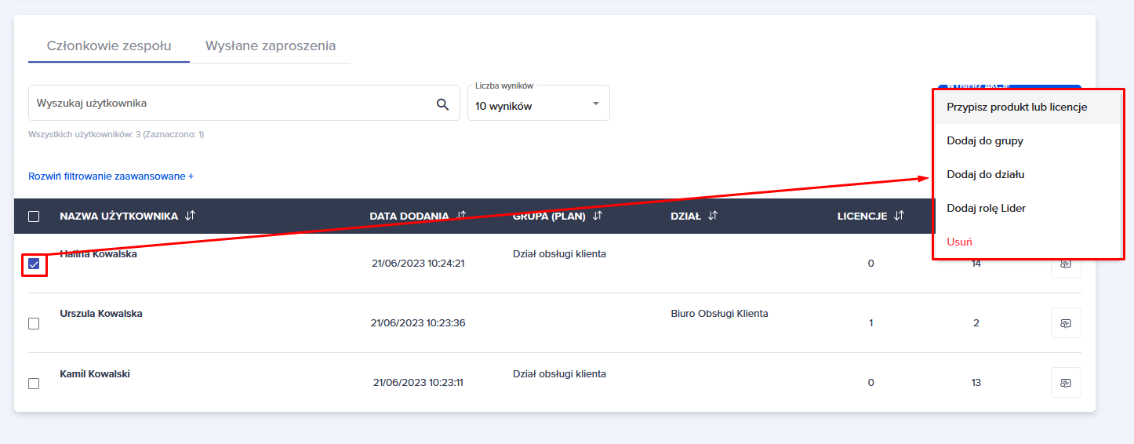Select Dodaj do grupy in the menu

pyautogui.click(x=985, y=141)
